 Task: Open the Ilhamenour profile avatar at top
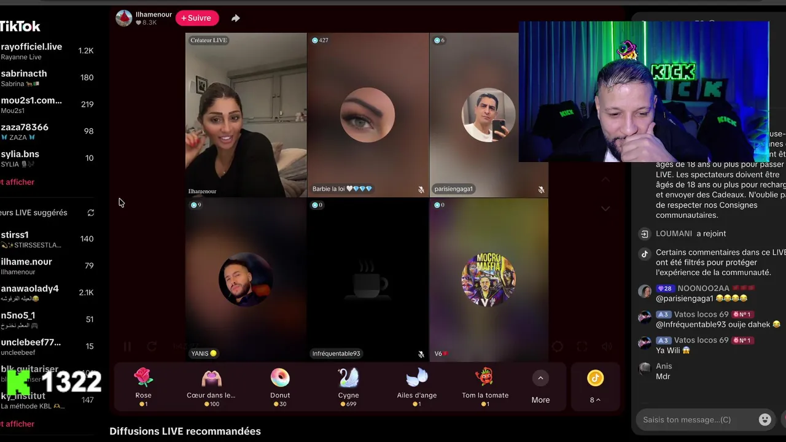124,18
